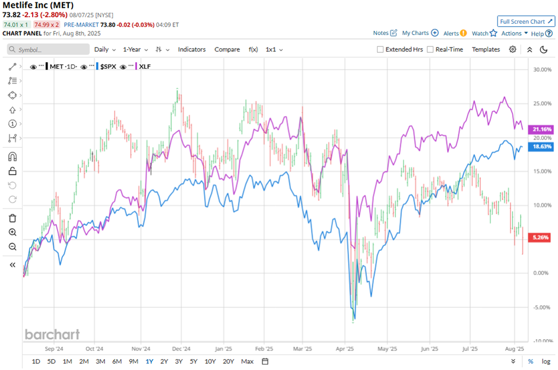Toggle log scale button
Viewport: 558px width, 370px height.
tap(546, 362)
